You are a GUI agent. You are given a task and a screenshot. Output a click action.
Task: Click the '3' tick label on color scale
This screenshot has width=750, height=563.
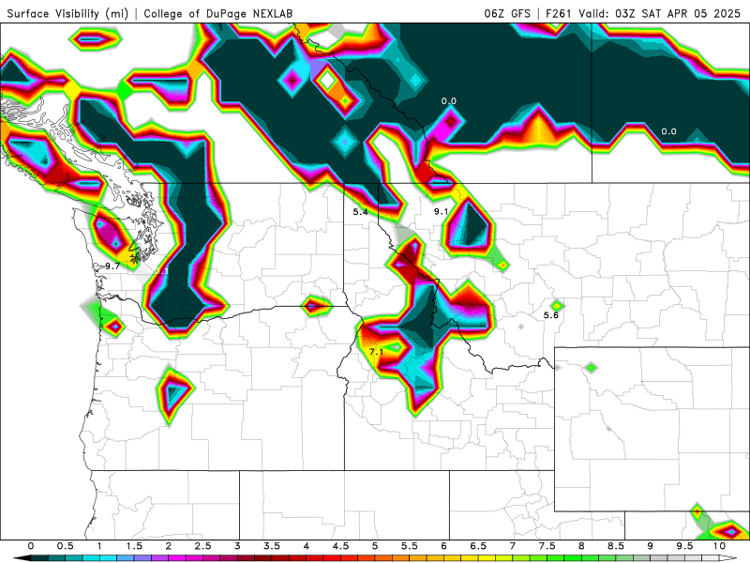tap(237, 546)
